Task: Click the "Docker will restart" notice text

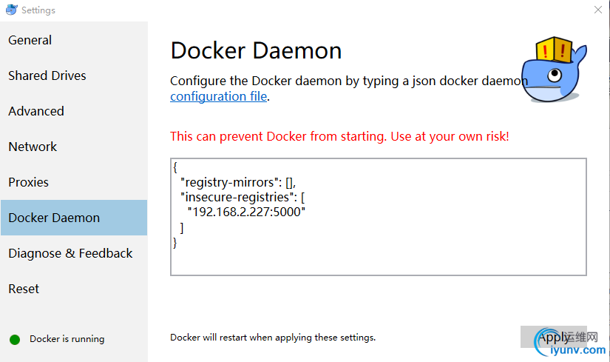Action: [273, 338]
